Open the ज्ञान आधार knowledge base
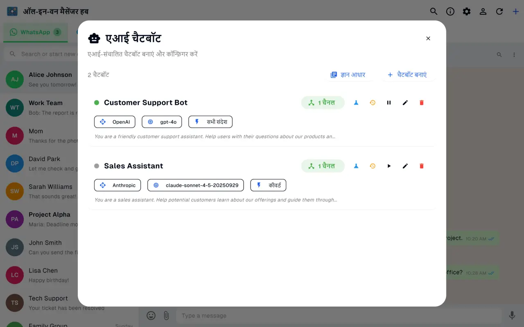Image resolution: width=524 pixels, height=327 pixels. click(x=348, y=75)
